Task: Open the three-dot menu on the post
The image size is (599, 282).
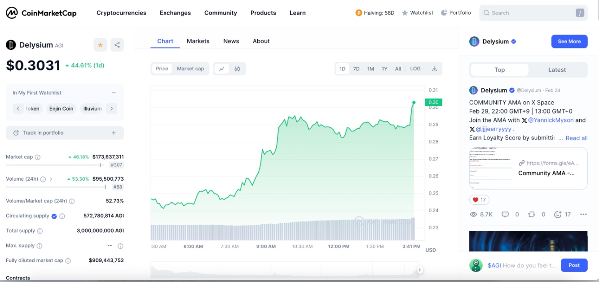Action: pyautogui.click(x=583, y=214)
